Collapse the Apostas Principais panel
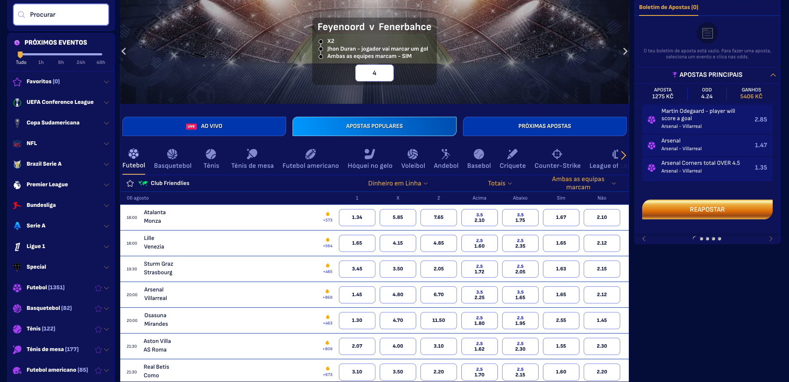789x382 pixels. pos(774,75)
